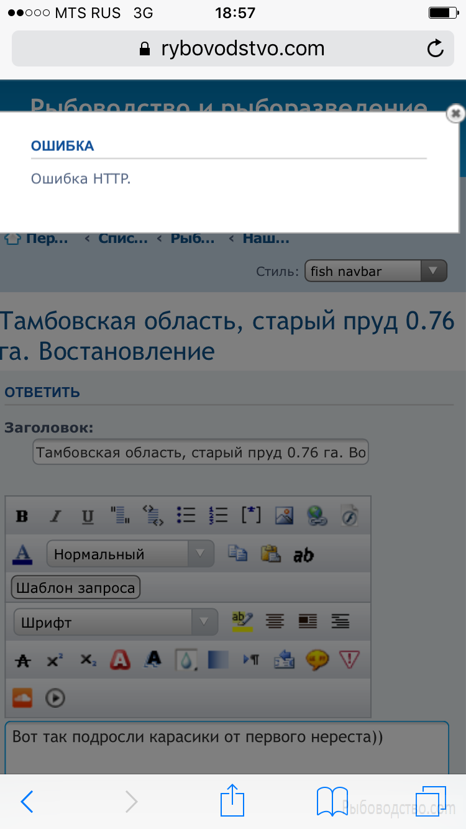Screen dimensions: 466x829
Task: Reload the page in Safari
Action: (x=436, y=48)
